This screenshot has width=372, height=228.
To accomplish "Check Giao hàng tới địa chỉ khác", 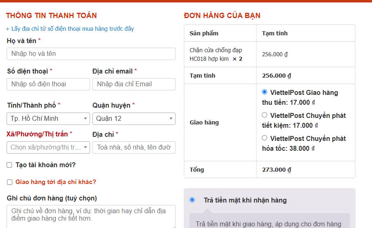I will point(9,182).
